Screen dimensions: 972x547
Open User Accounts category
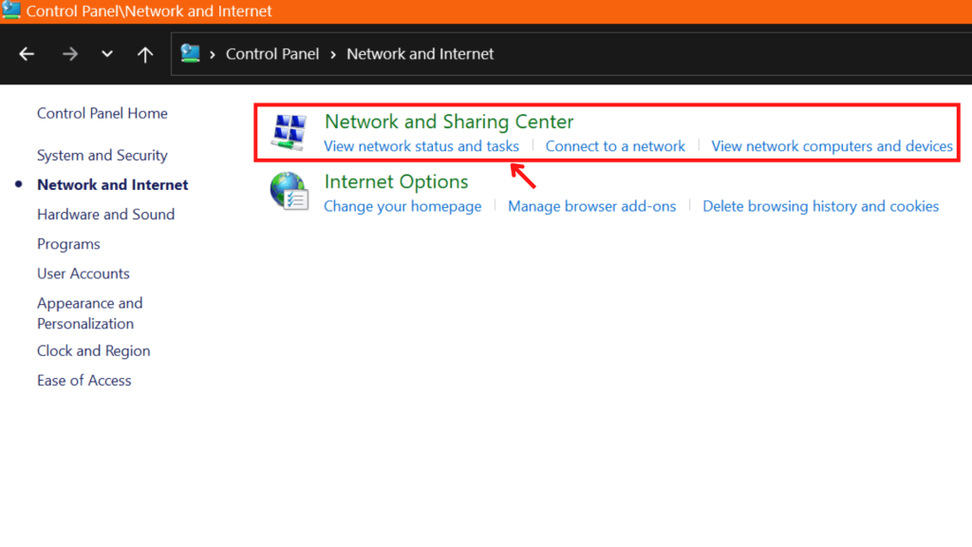click(x=84, y=273)
